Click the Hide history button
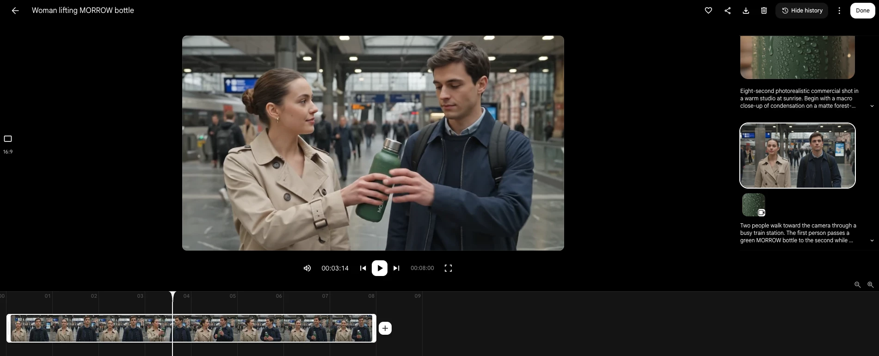 (802, 11)
